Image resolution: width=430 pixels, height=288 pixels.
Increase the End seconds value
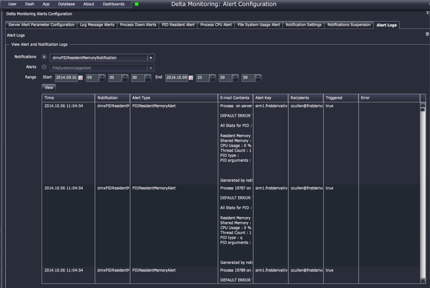click(258, 76)
